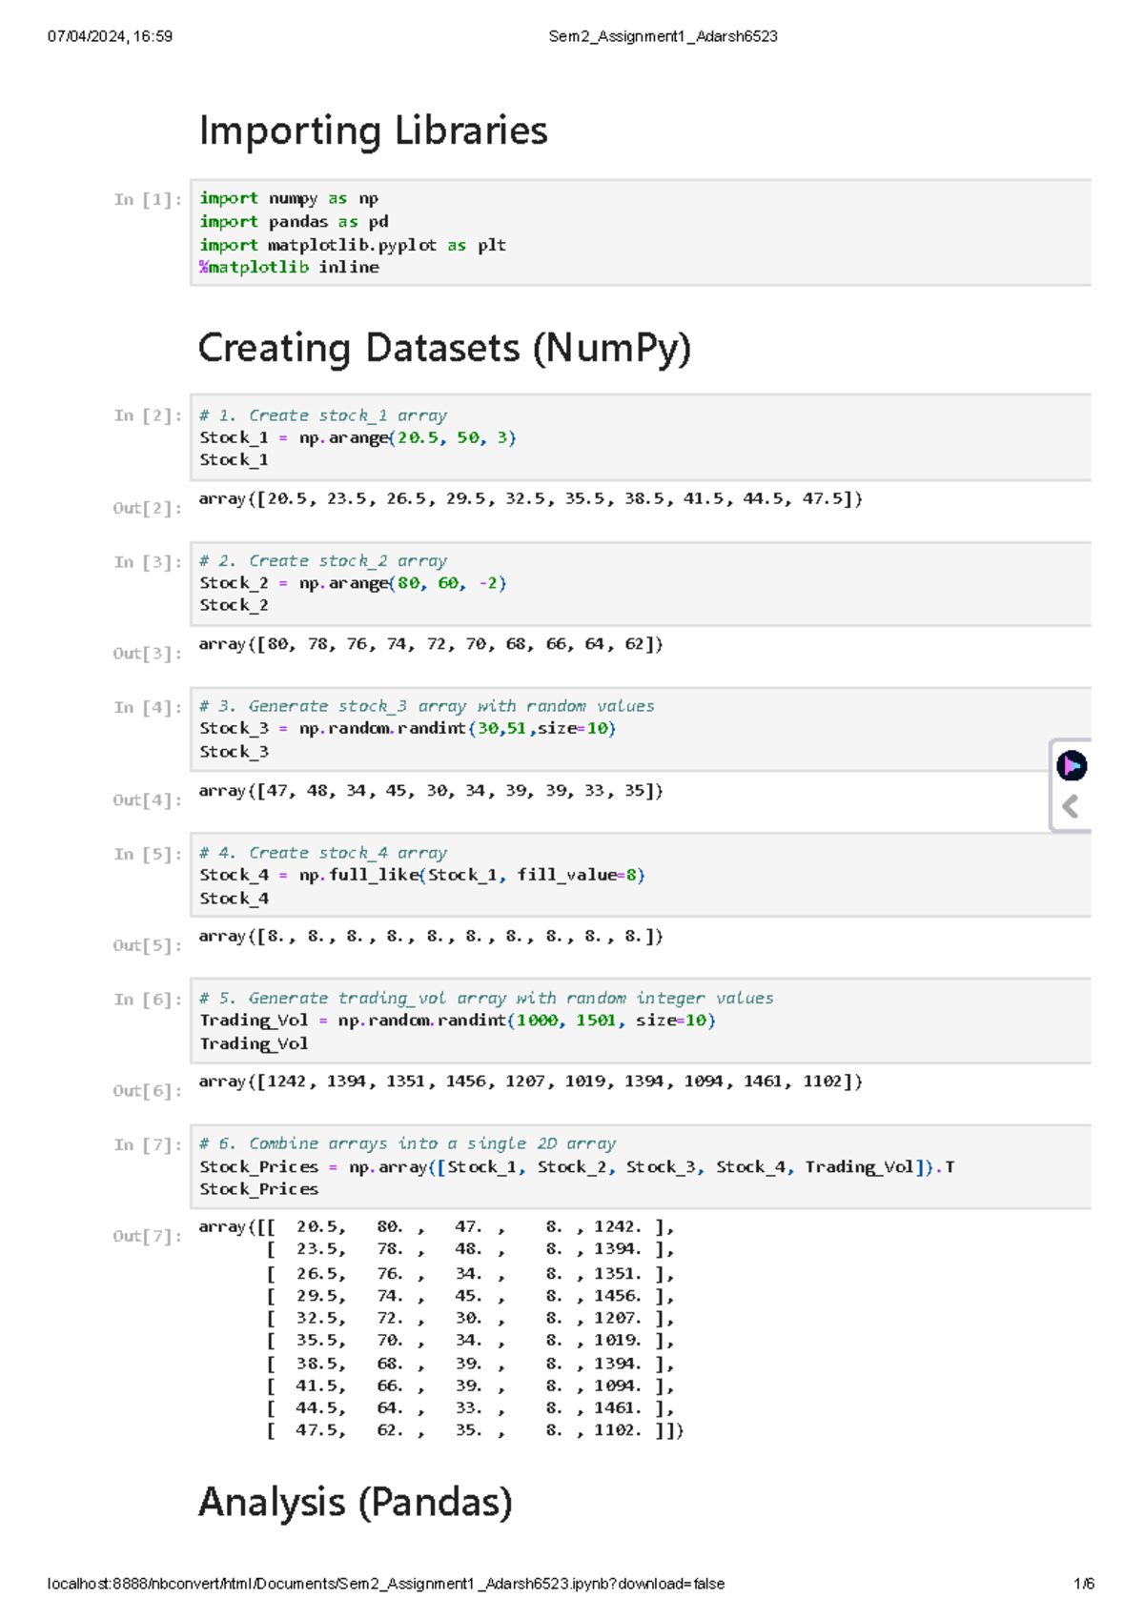
Task: Click code 'np.random.randint(30,51,size=10)'
Action: pyautogui.click(x=458, y=728)
